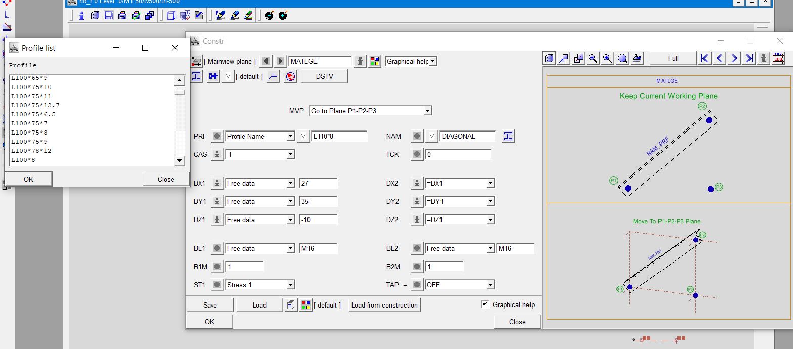This screenshot has height=349, width=793.
Task: Select profile L100*75*8 in Profile list
Action: click(29, 133)
